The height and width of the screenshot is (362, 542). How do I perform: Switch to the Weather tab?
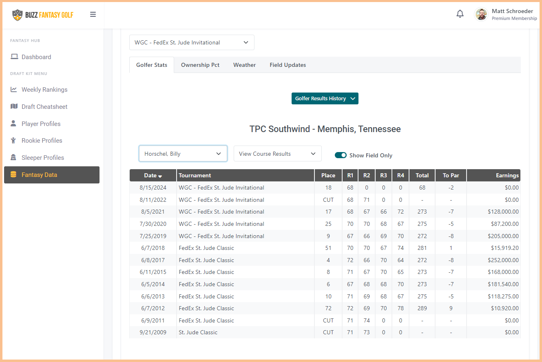click(x=245, y=65)
